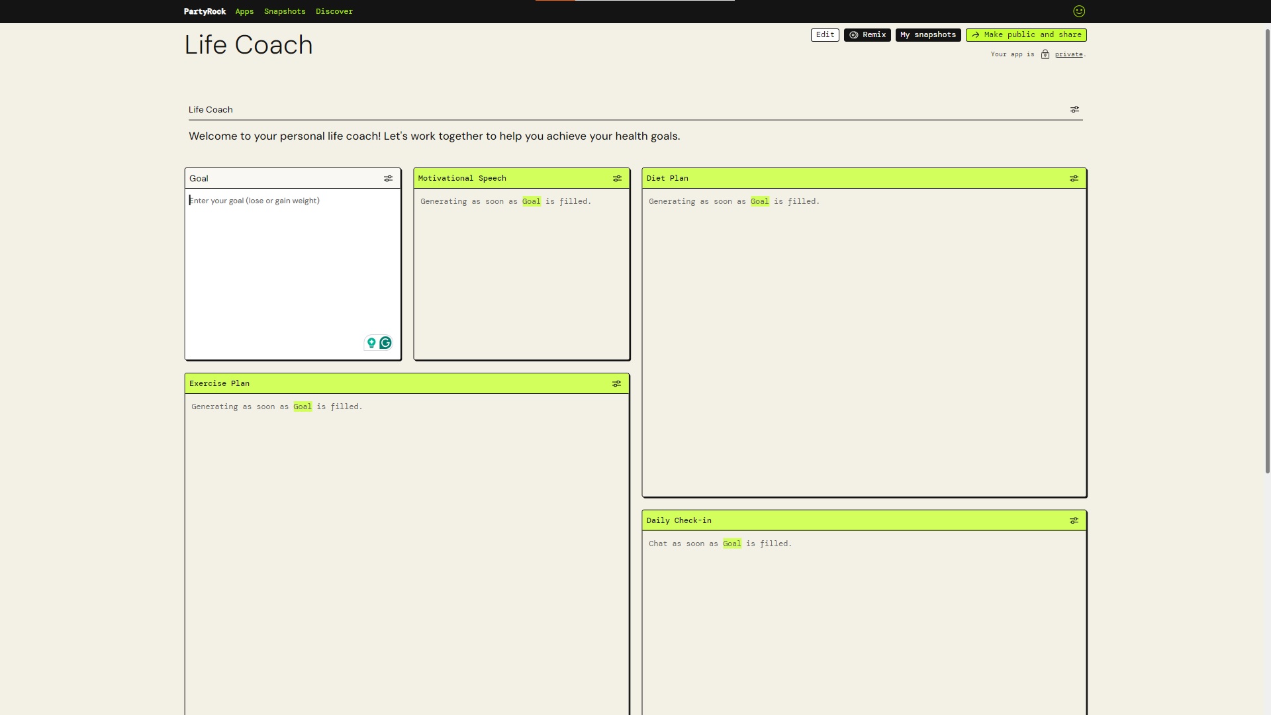Click the page vertical scrollbar
Screen dimensions: 1271x715
point(1267,252)
